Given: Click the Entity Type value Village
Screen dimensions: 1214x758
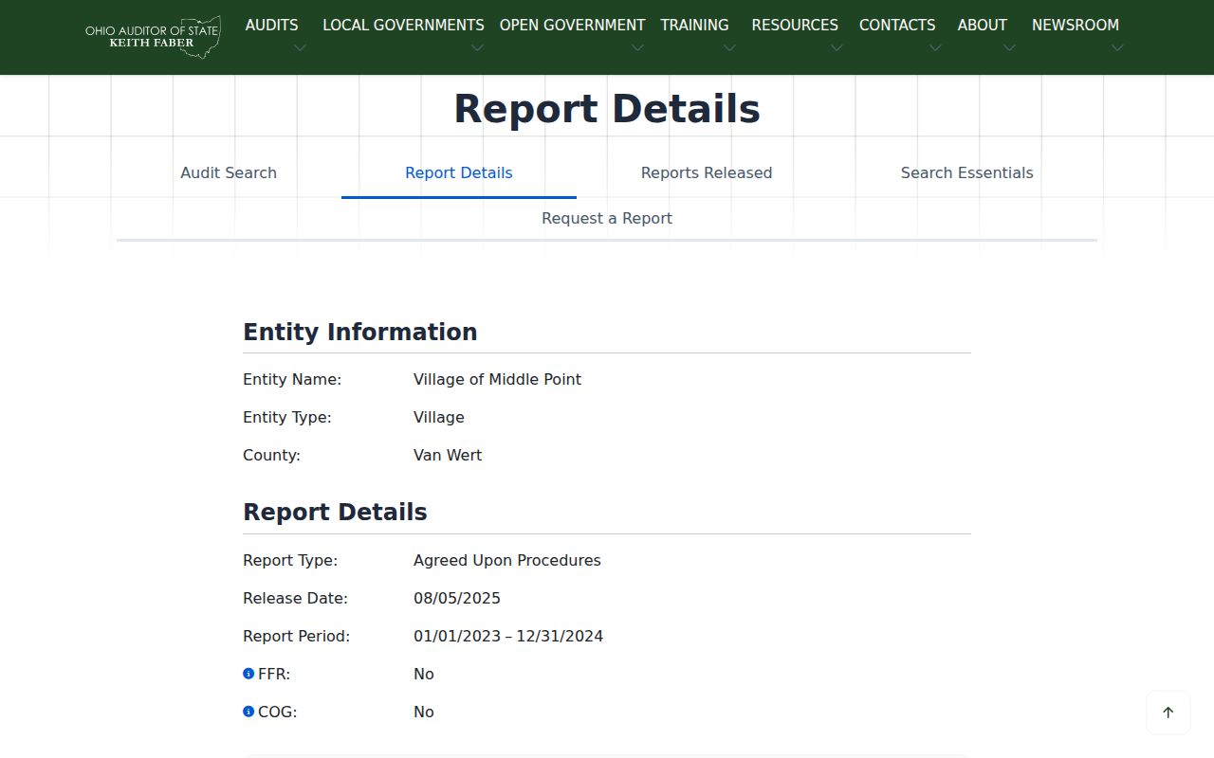Looking at the screenshot, I should [x=439, y=417].
